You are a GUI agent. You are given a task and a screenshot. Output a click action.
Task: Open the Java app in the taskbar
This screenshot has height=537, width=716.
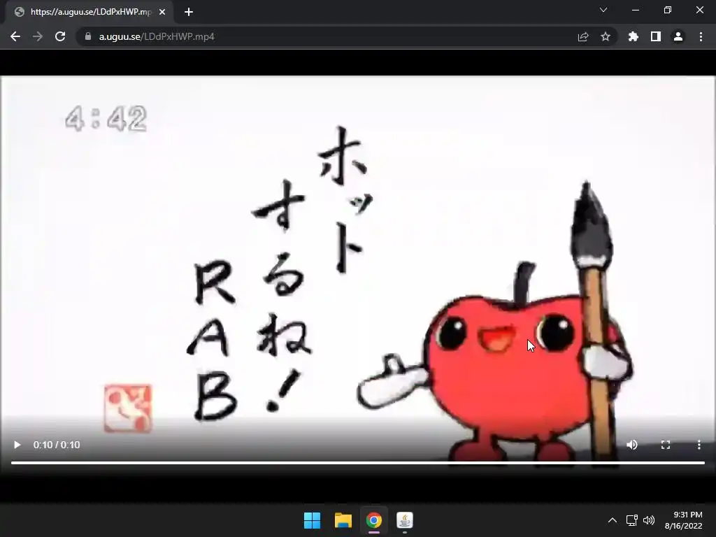pos(405,520)
